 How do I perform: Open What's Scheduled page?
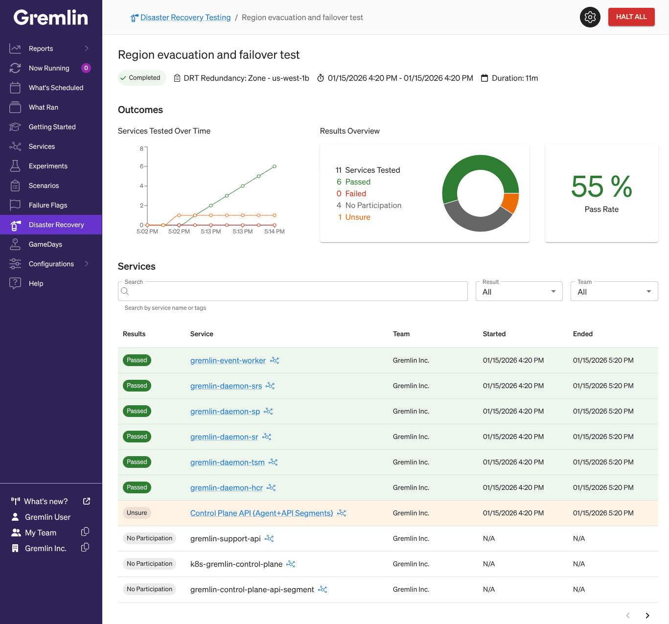[56, 88]
